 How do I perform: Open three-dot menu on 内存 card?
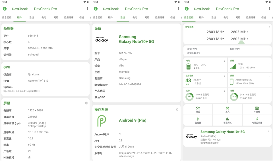click(224, 91)
